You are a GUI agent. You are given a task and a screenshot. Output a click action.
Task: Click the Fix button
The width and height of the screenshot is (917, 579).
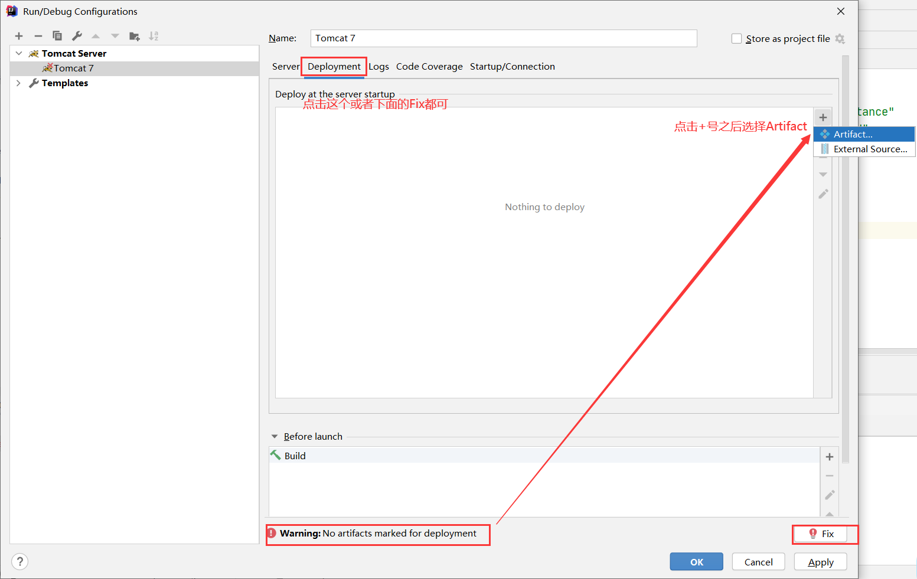coord(821,534)
